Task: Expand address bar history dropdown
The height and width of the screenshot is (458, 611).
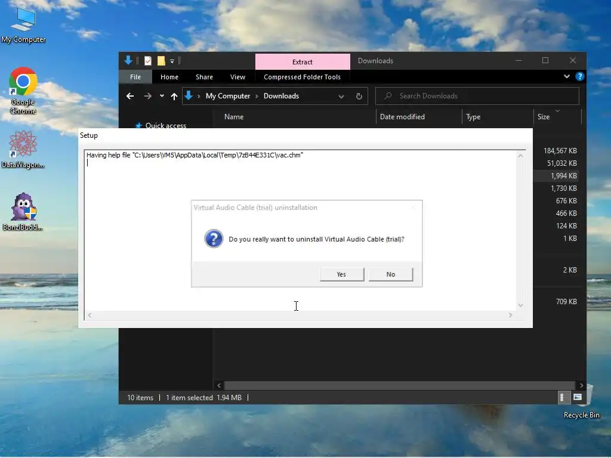Action: tap(341, 97)
